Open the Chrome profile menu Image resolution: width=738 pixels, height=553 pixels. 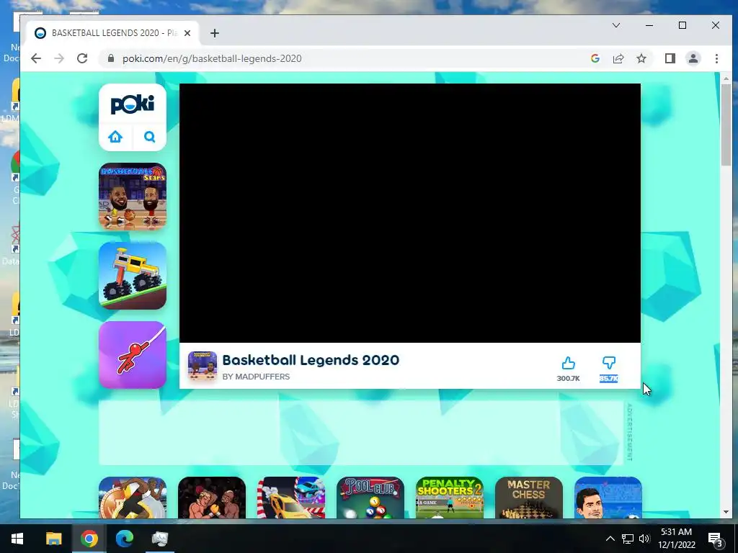coord(693,58)
